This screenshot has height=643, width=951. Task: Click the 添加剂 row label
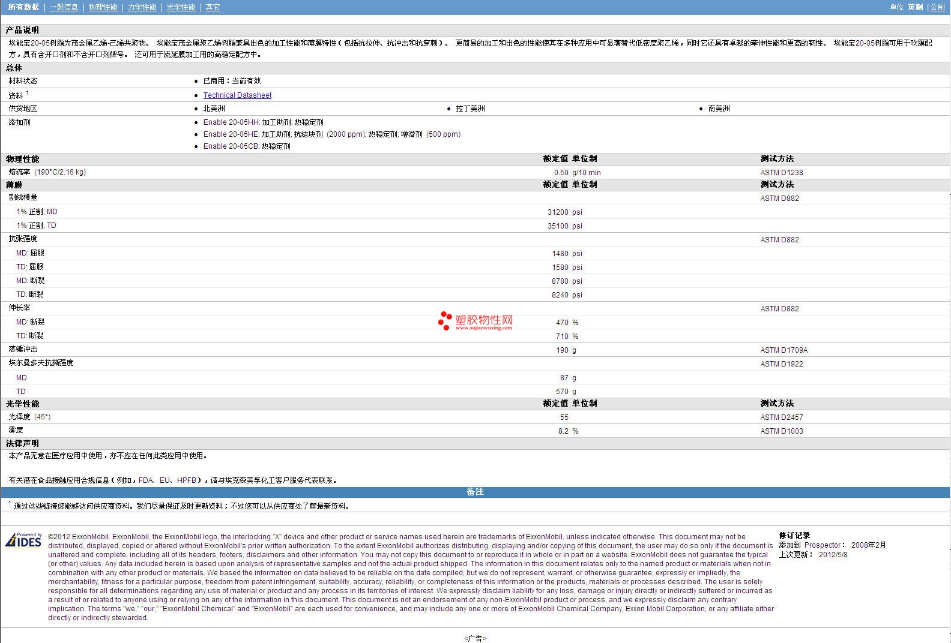point(19,122)
